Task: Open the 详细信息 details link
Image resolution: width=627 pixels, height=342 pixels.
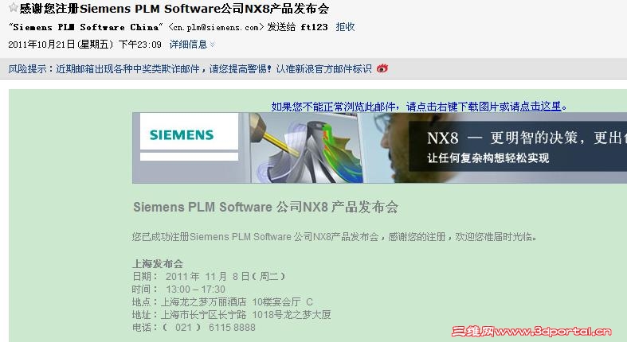Action: click(188, 45)
